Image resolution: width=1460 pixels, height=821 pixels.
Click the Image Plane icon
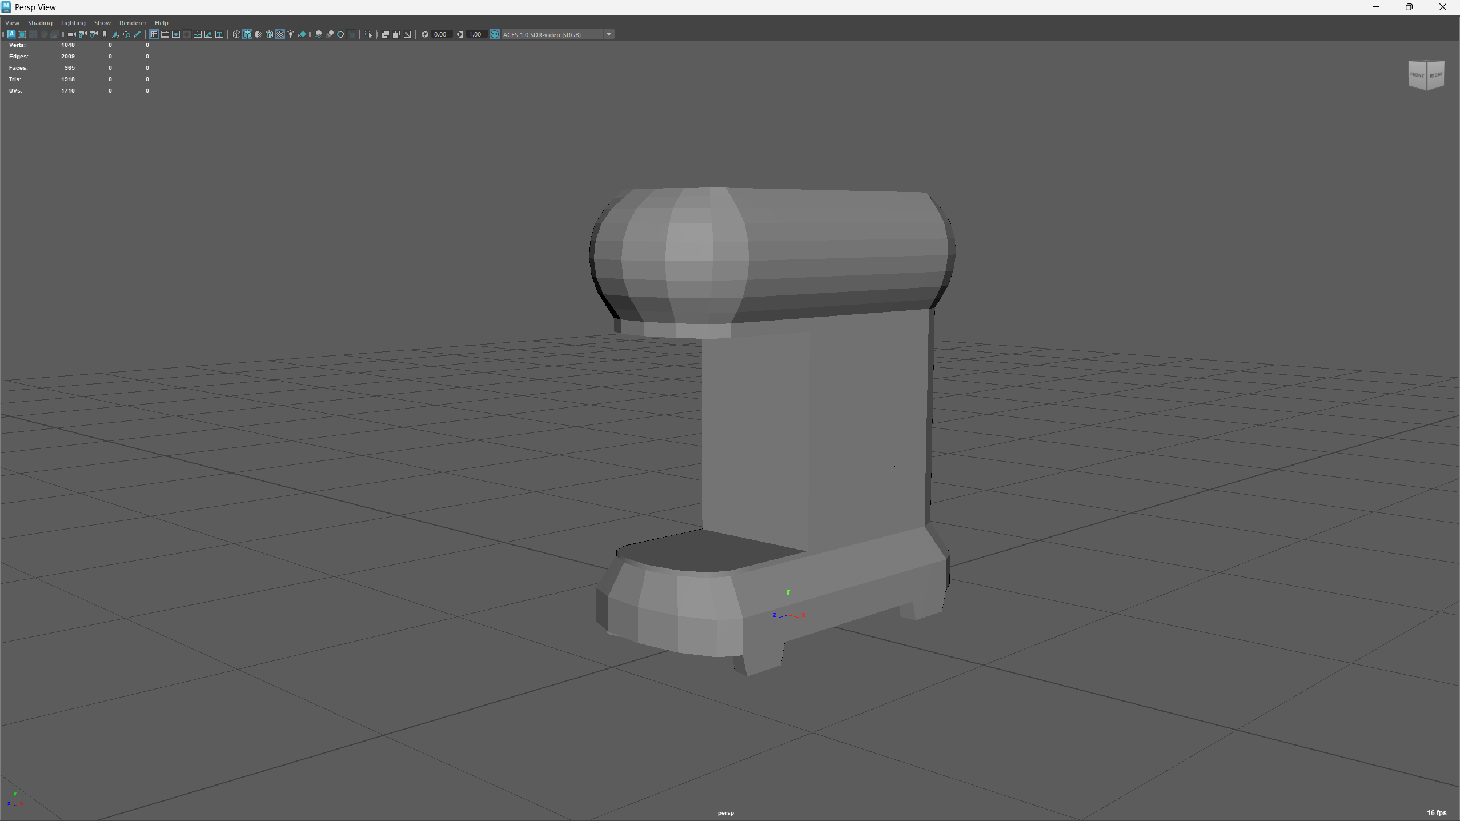(x=115, y=34)
